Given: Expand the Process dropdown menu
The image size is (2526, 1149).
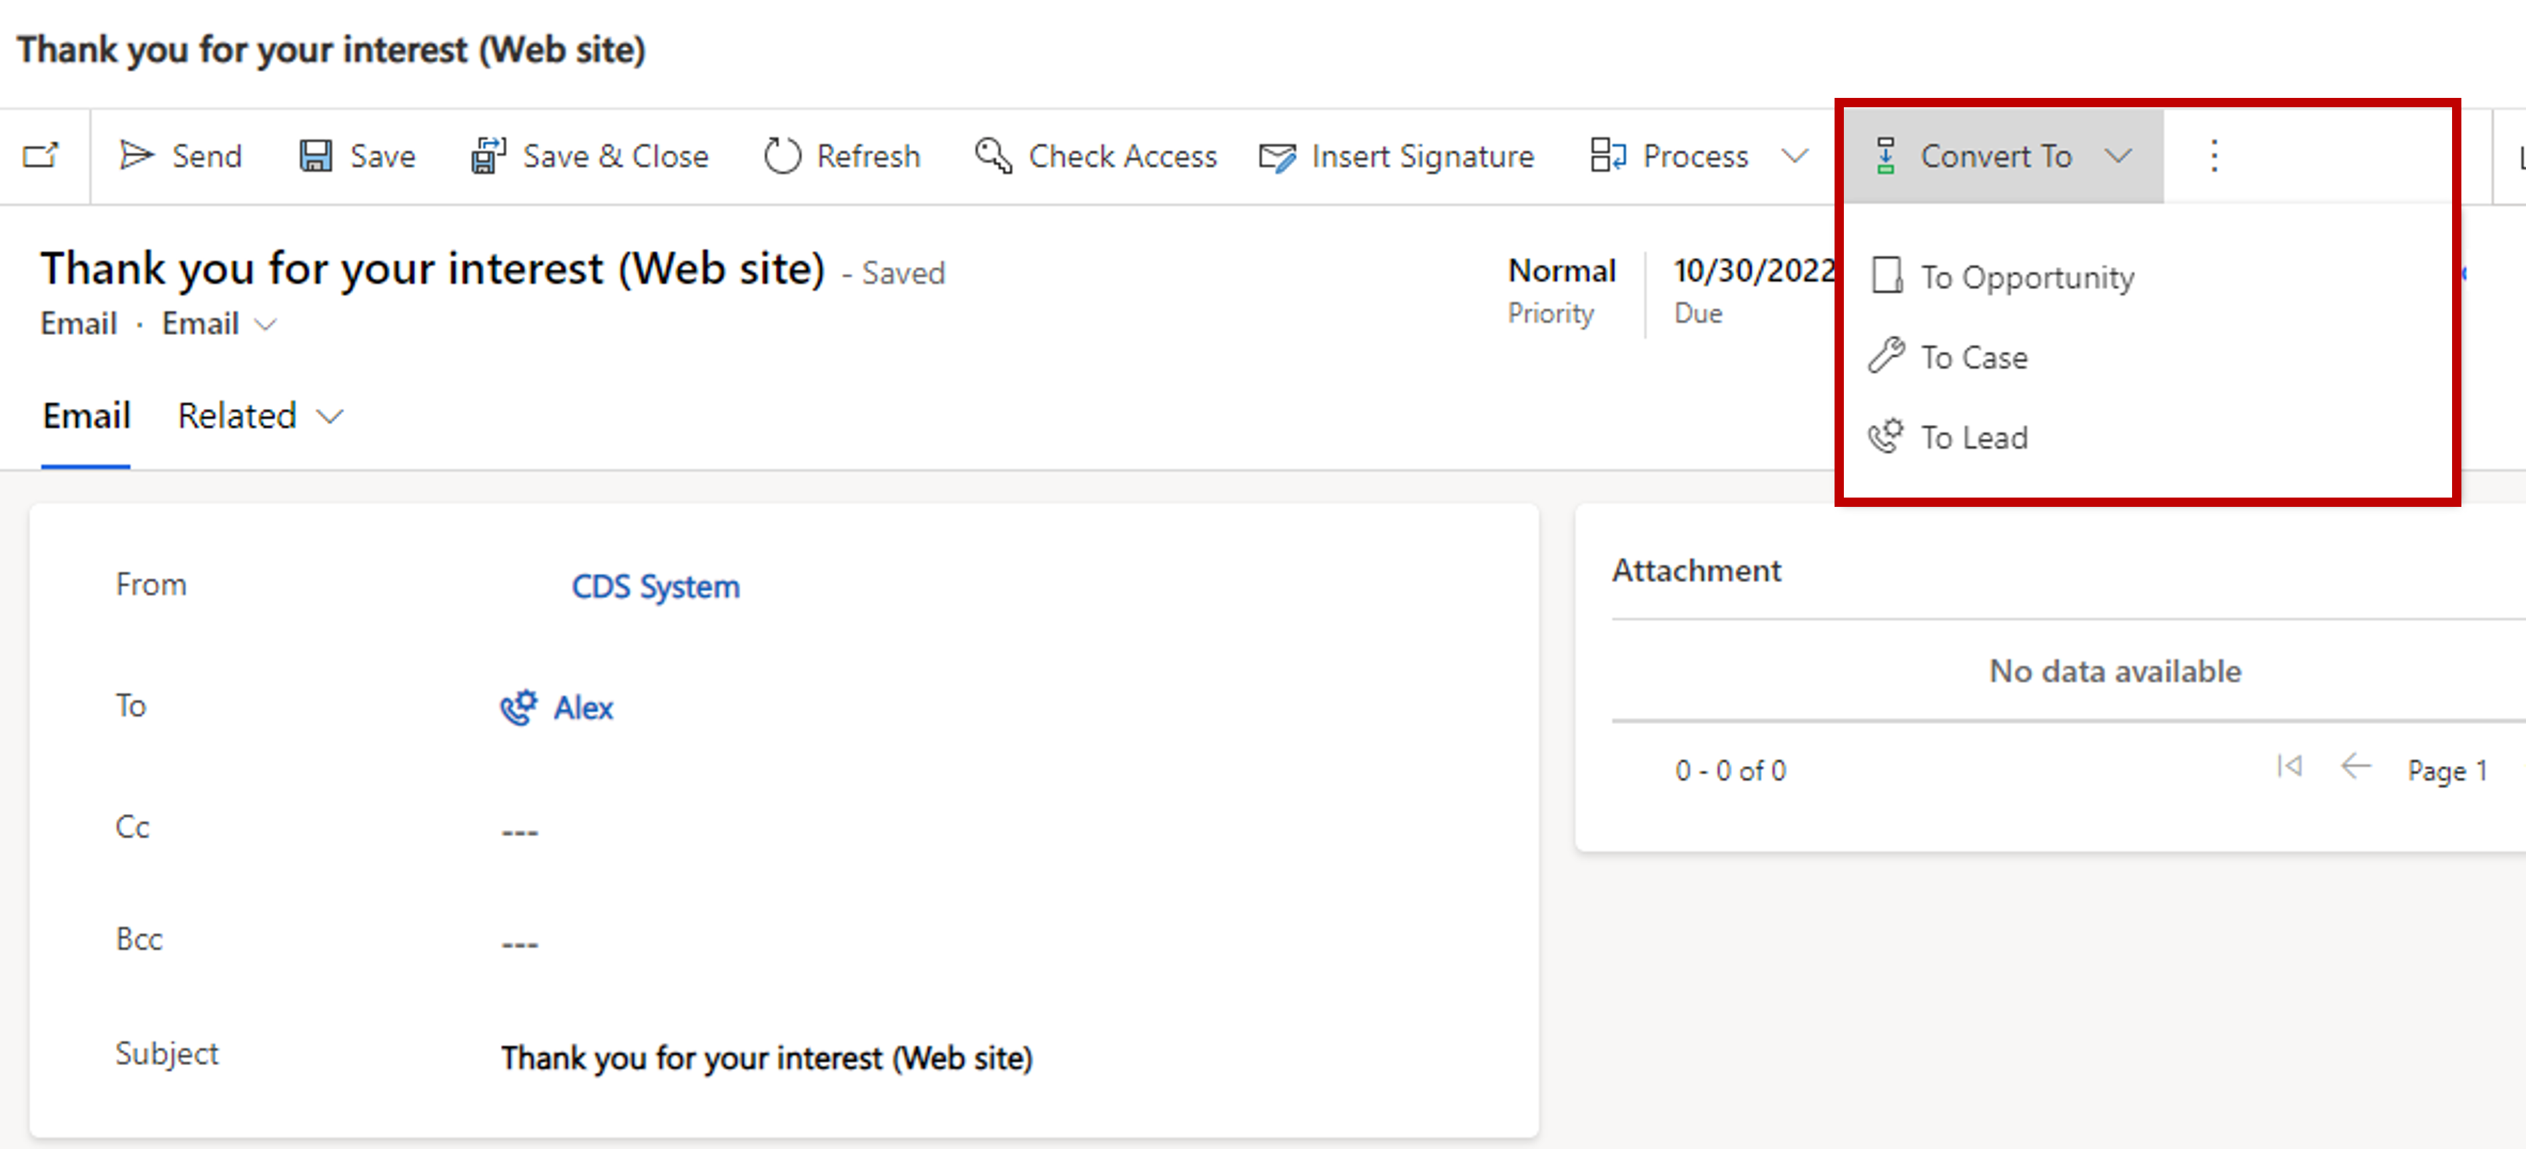Looking at the screenshot, I should click(1793, 157).
